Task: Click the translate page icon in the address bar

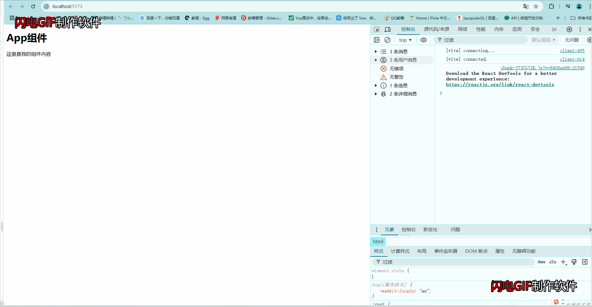Action: coord(525,6)
